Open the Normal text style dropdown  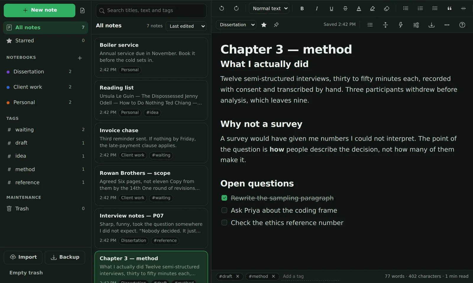coord(269,9)
